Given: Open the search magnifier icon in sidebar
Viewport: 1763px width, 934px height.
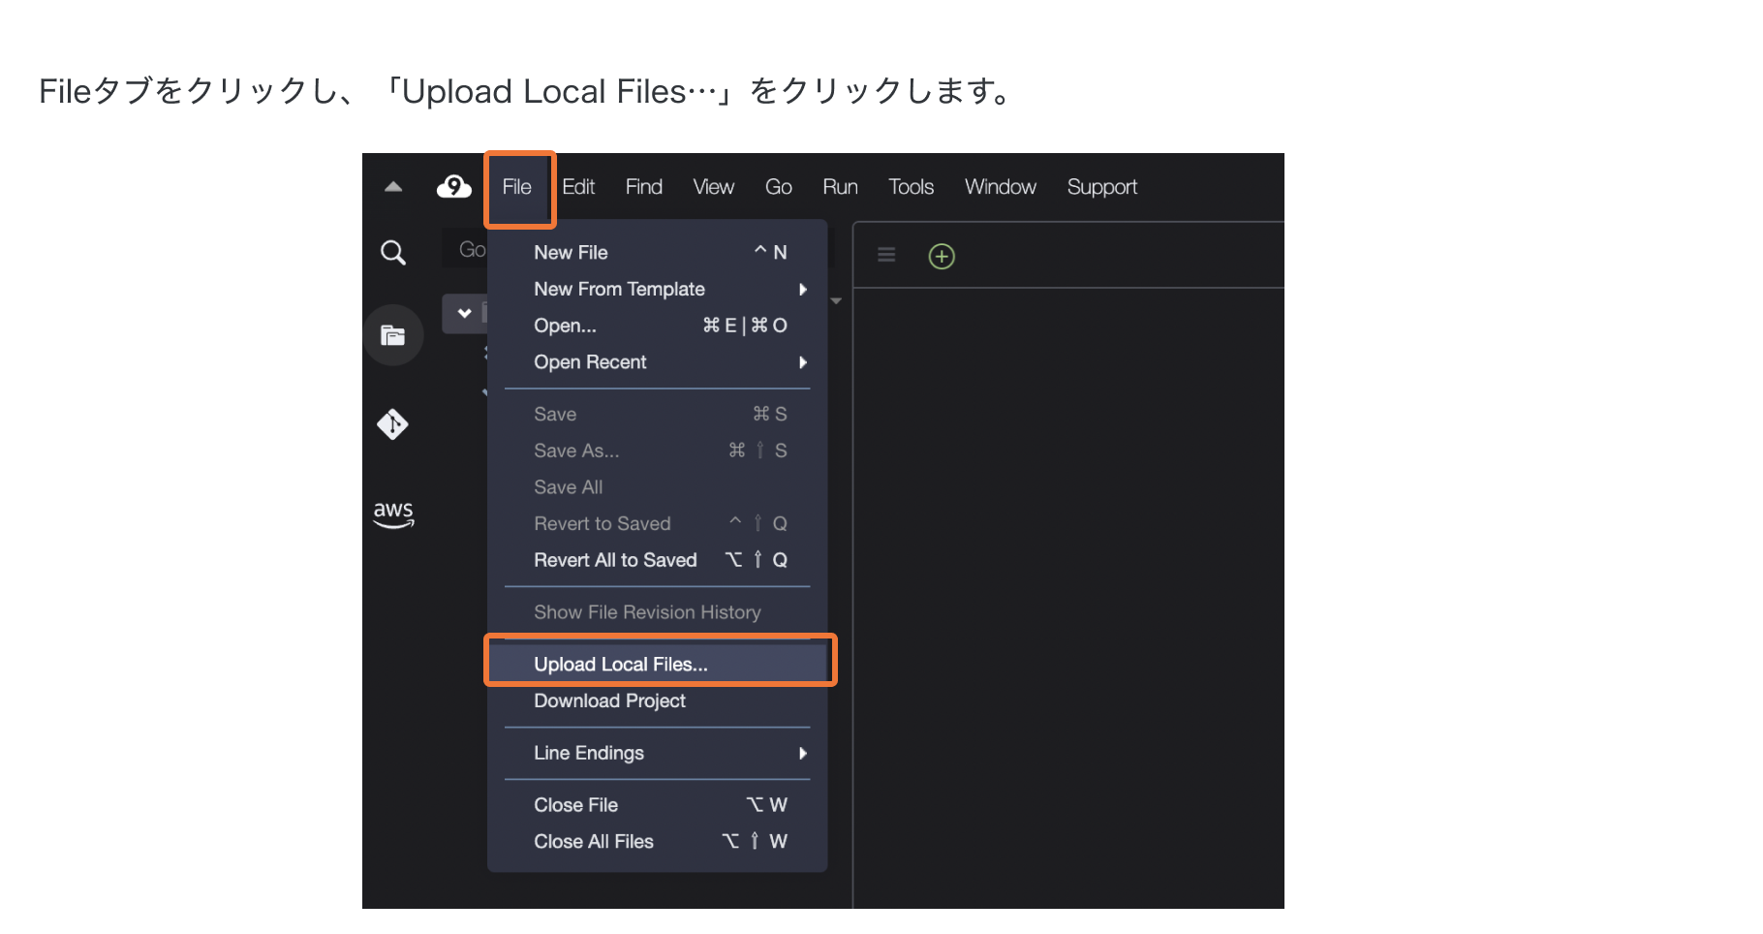Looking at the screenshot, I should click(393, 253).
